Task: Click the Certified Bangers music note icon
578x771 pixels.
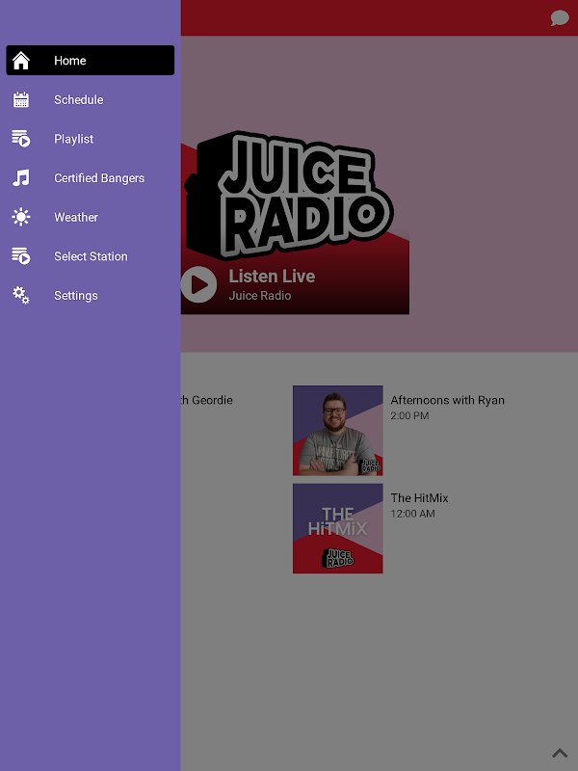Action: click(20, 178)
